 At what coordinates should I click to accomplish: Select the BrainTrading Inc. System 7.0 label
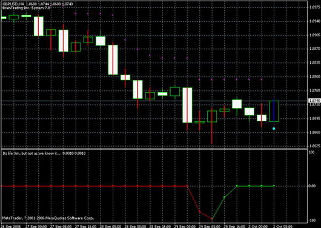[x=27, y=8]
